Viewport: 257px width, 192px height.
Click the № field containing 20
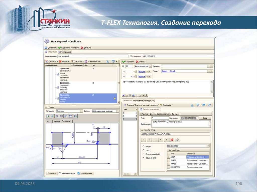point(129,66)
